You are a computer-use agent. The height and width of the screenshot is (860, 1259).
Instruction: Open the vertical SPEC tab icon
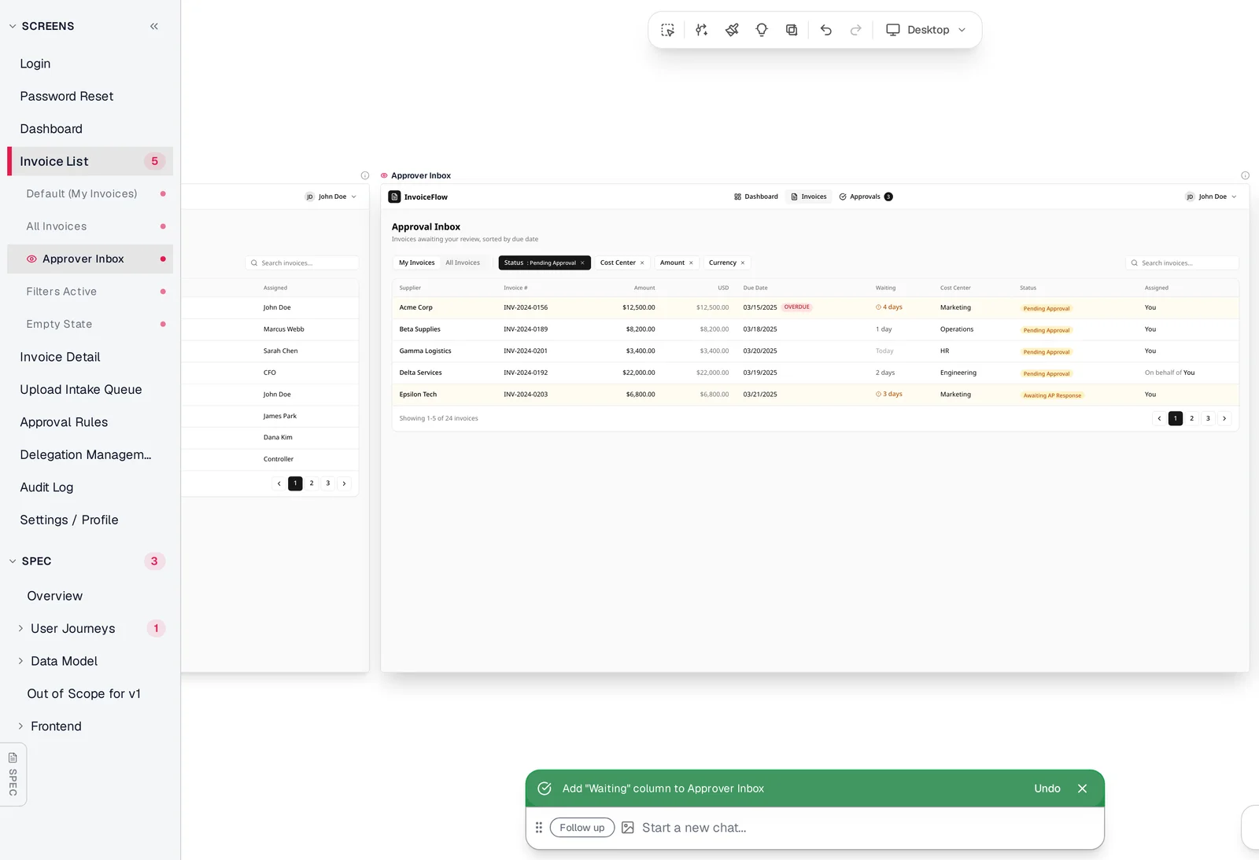click(13, 774)
